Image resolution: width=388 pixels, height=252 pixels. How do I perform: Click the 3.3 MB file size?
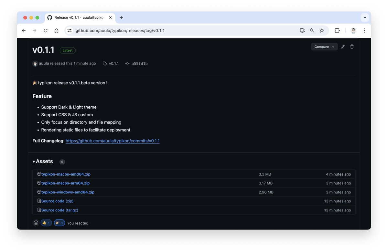(265, 174)
